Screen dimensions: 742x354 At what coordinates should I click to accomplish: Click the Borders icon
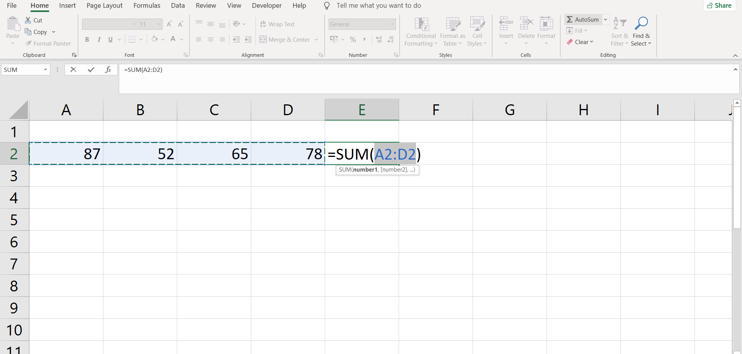[132, 39]
